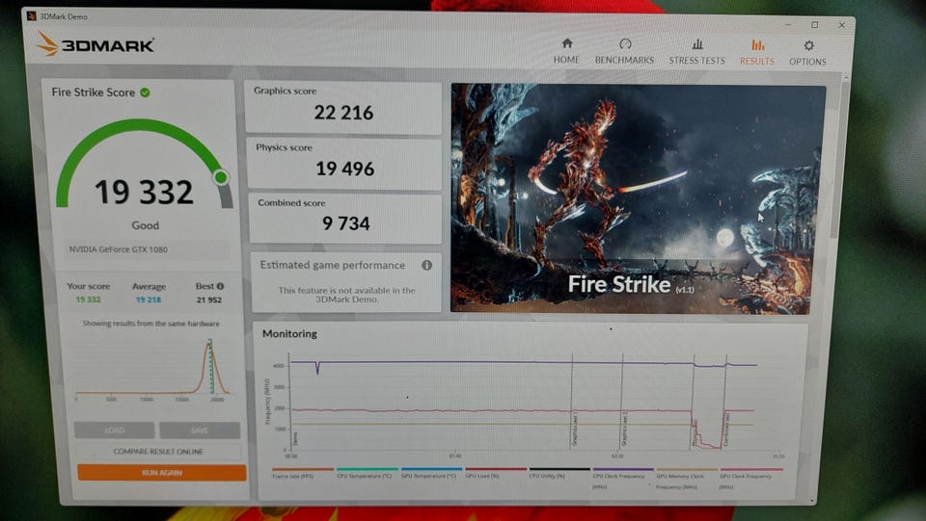The width and height of the screenshot is (926, 521).
Task: Click the Combined score value 9 734
Action: pyautogui.click(x=346, y=223)
